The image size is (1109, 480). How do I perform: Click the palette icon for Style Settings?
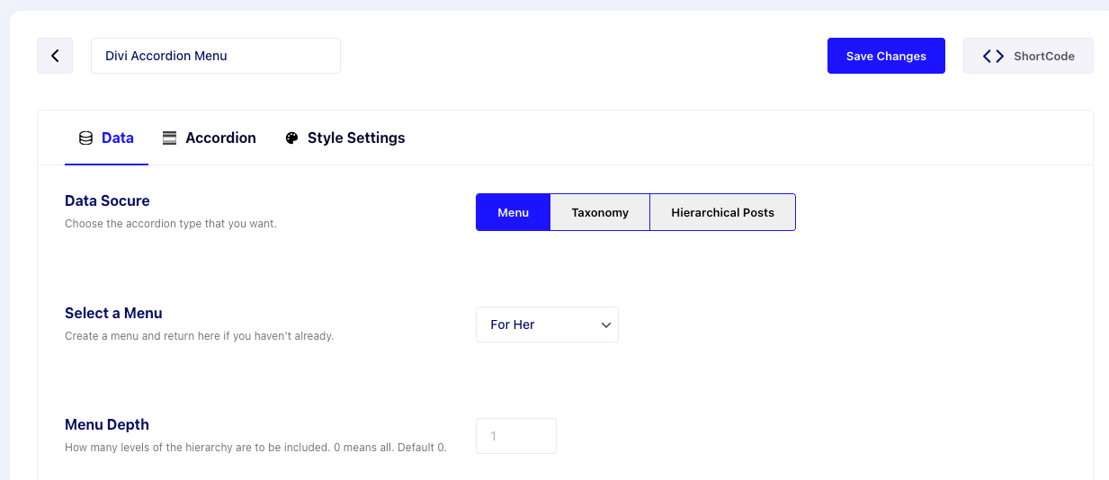click(x=291, y=138)
